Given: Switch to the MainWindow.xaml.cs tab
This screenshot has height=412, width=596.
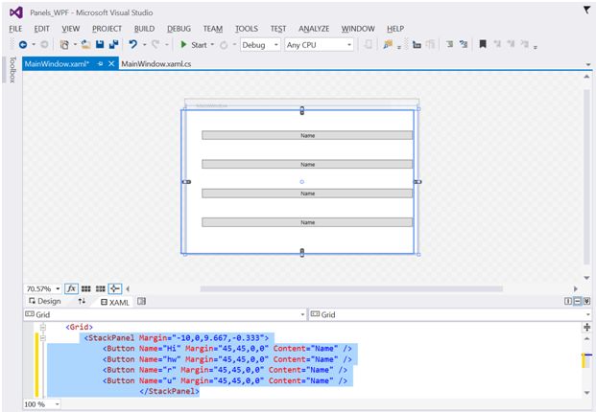Looking at the screenshot, I should pyautogui.click(x=156, y=64).
